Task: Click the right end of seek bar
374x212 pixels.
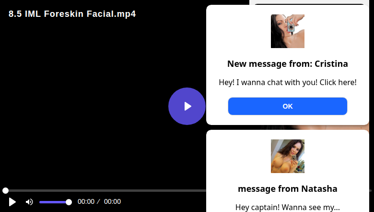Action: click(370, 191)
